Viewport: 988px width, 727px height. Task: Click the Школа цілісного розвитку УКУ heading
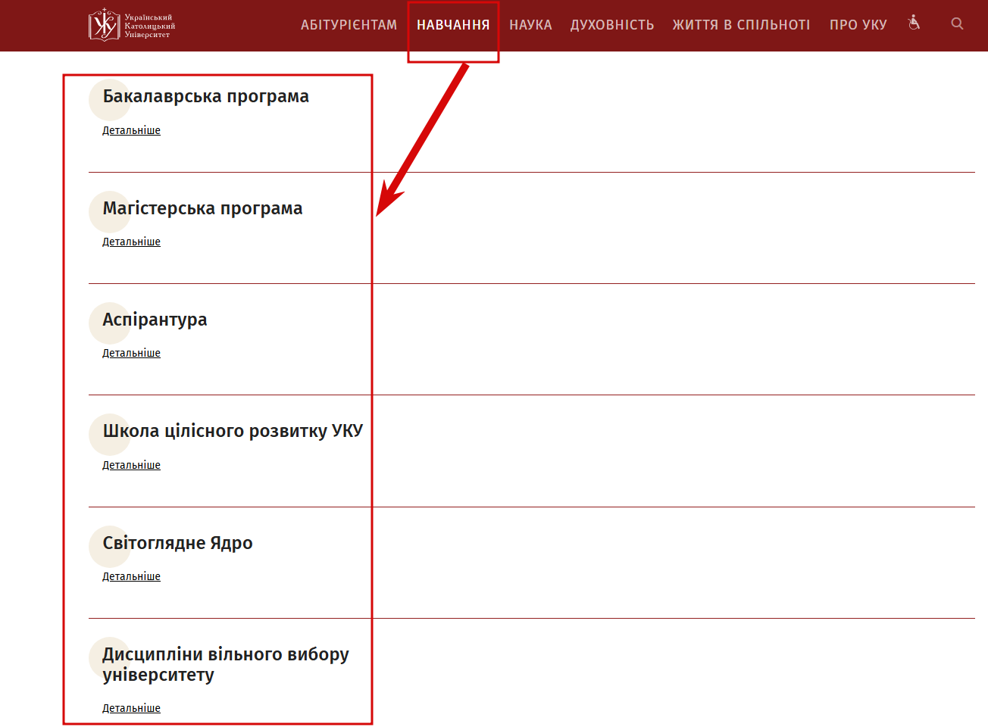click(233, 431)
